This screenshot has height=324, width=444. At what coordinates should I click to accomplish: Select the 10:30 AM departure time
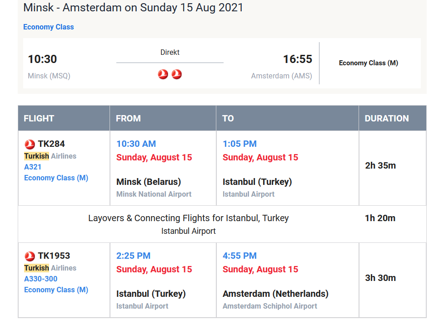[136, 144]
